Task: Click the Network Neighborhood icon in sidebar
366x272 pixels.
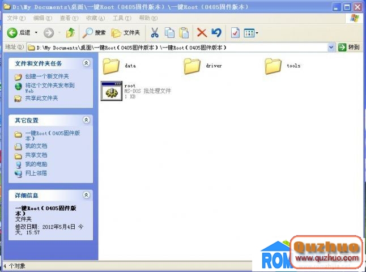Action: click(18, 174)
